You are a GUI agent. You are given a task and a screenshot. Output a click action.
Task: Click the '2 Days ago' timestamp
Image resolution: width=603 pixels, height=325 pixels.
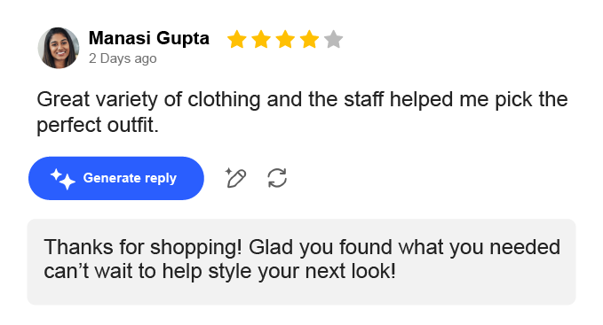coord(123,58)
